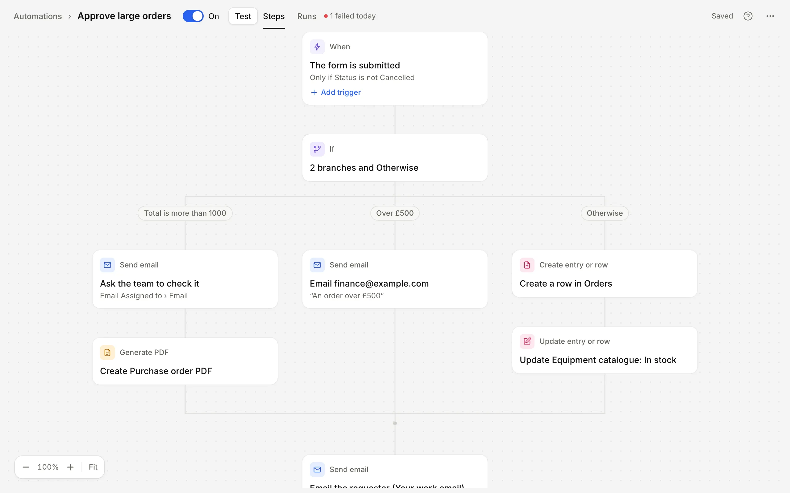Viewport: 790px width, 493px height.
Task: Click the branch icon on If card
Action: pos(317,149)
